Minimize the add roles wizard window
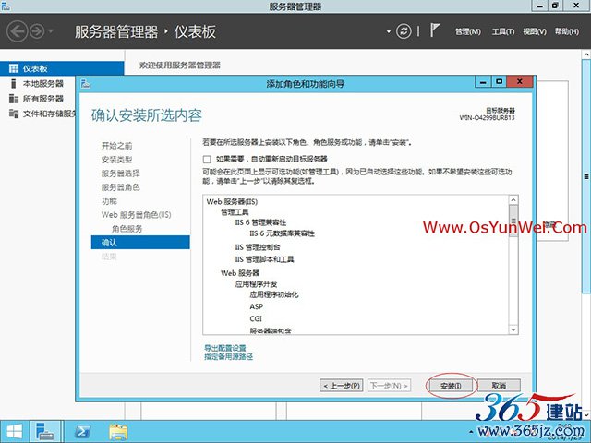Image resolution: width=591 pixels, height=443 pixels. [483, 82]
